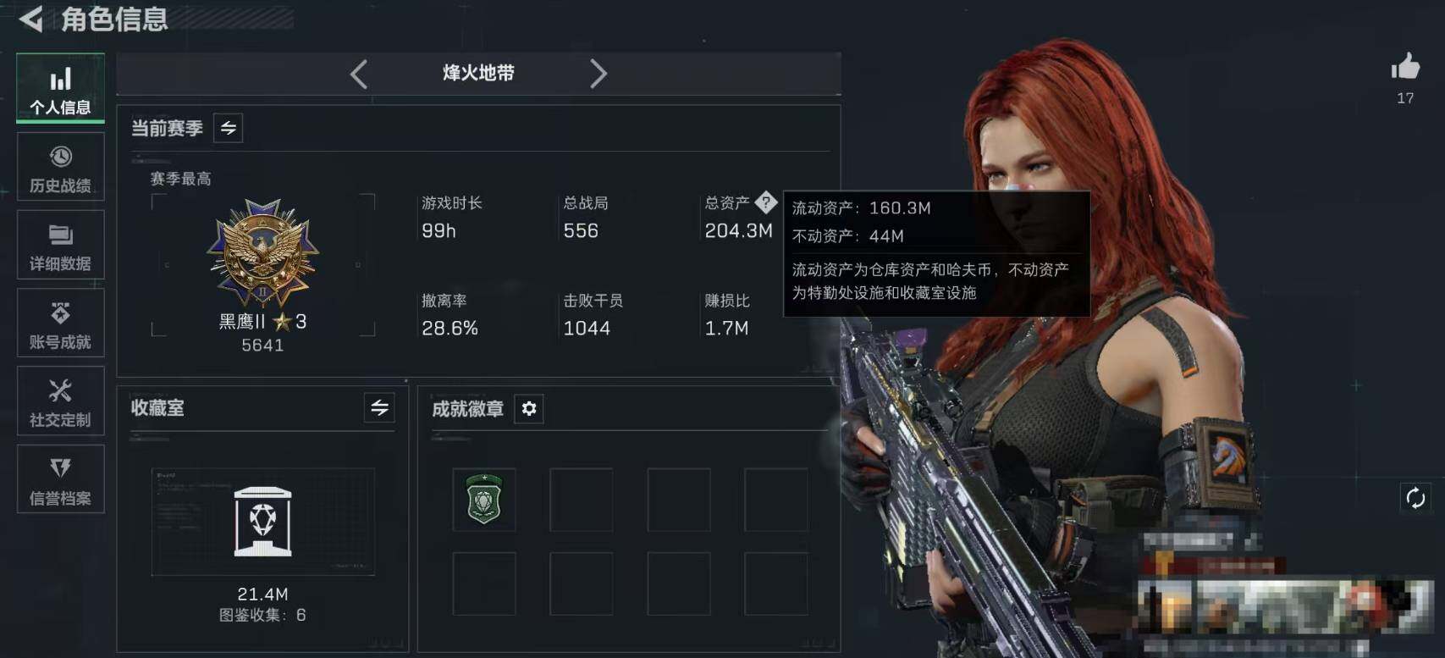
Task: Open 成就徽章 gear settings
Action: [529, 409]
